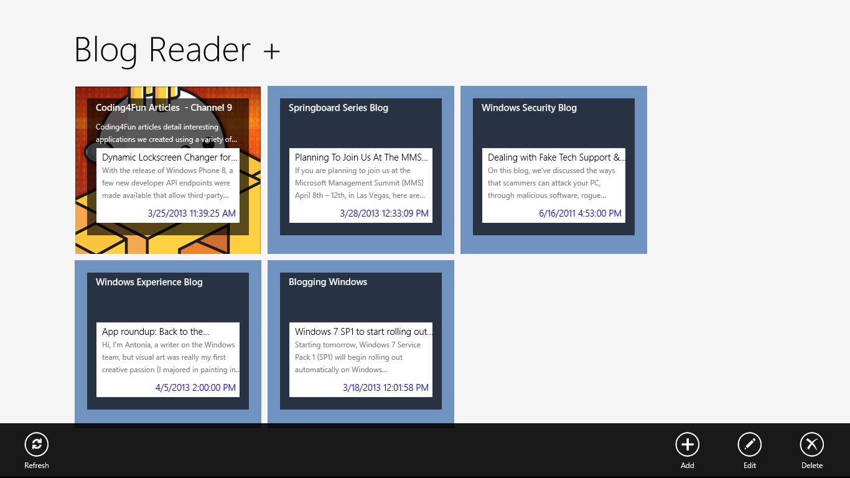Click the Refresh icon in the app bar
This screenshot has height=478, width=850.
point(37,444)
